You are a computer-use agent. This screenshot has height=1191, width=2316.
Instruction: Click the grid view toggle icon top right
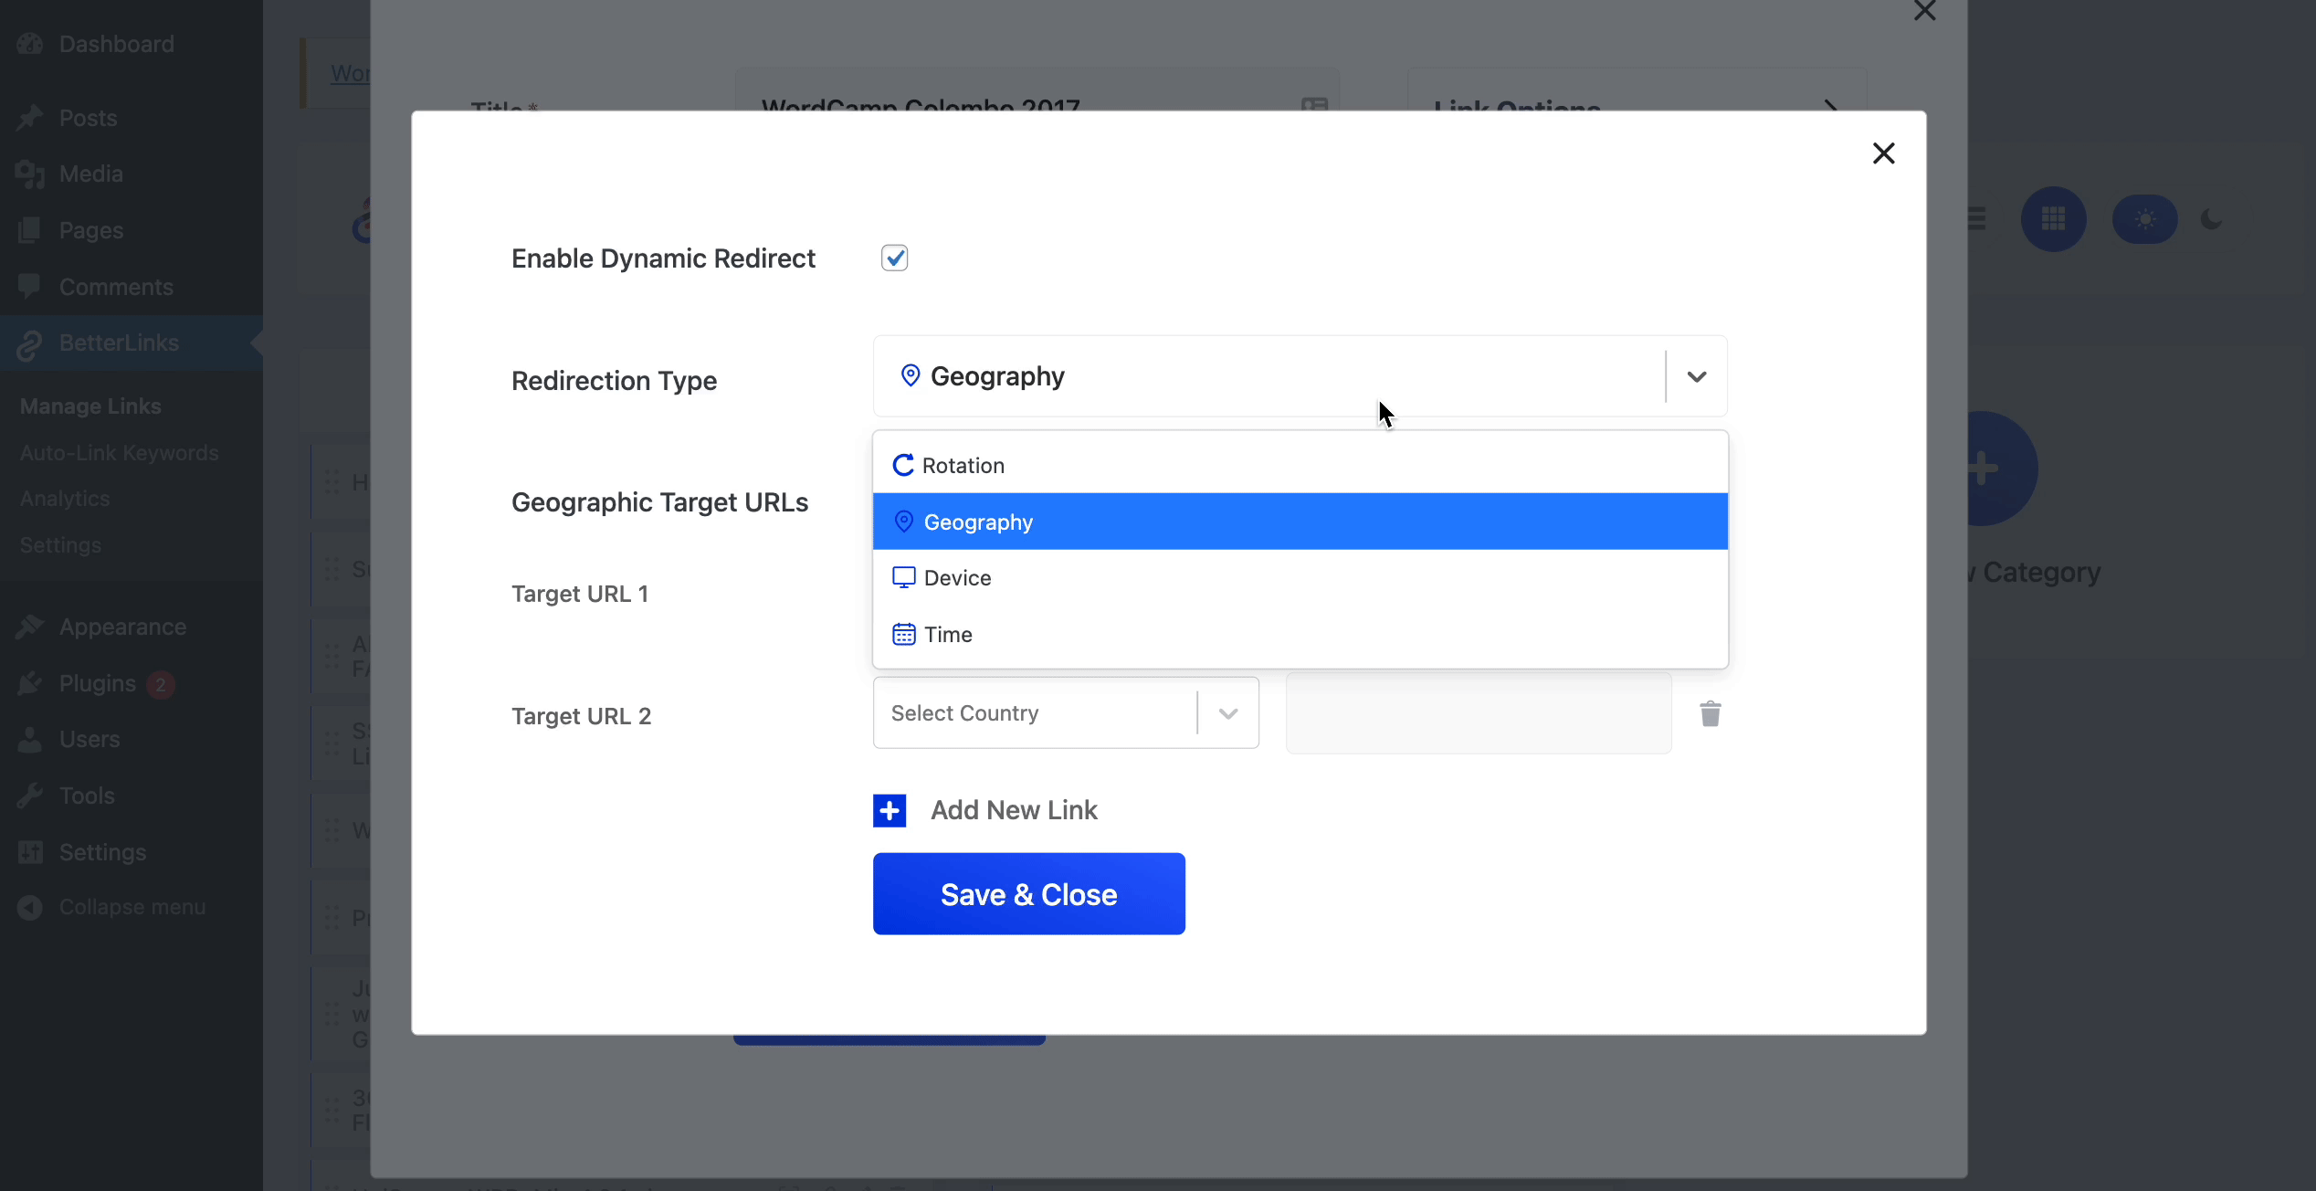click(x=2053, y=219)
